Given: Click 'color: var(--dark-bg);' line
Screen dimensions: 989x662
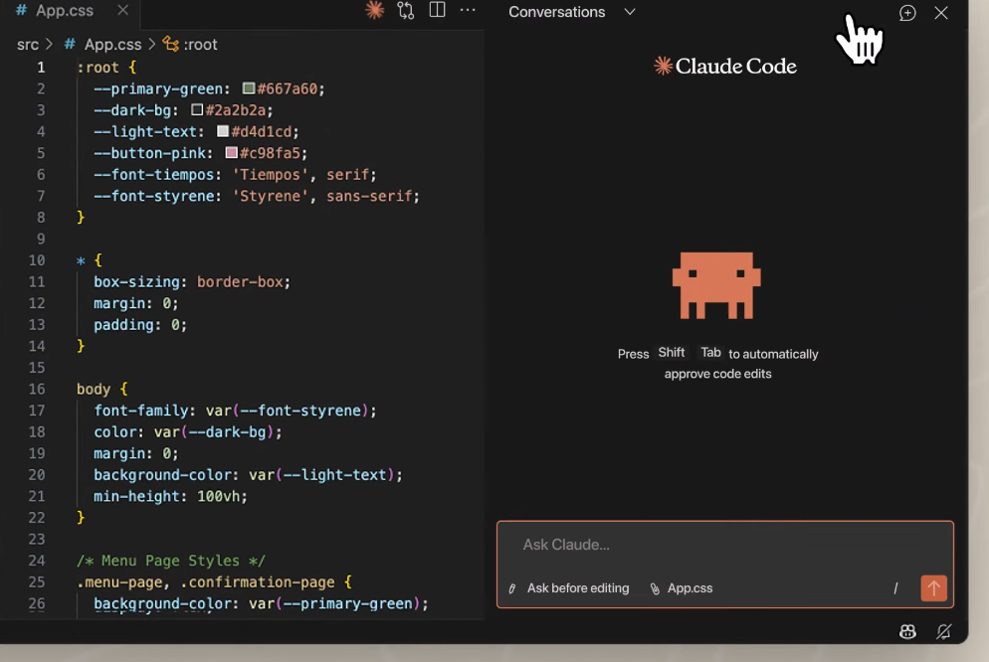Looking at the screenshot, I should click(188, 432).
